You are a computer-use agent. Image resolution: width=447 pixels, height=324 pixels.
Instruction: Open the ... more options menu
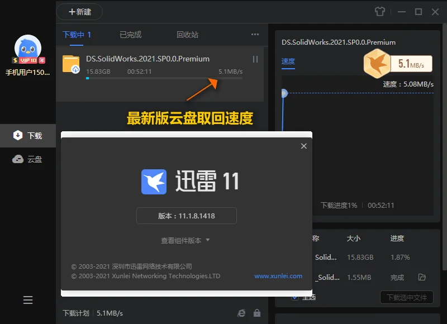pyautogui.click(x=255, y=34)
